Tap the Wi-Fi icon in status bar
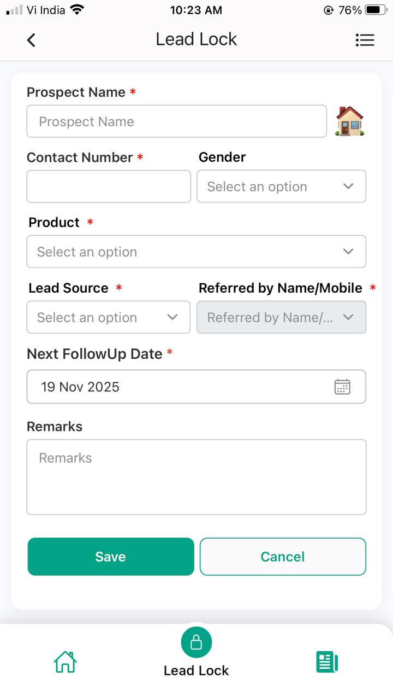393x700 pixels. pos(77,10)
